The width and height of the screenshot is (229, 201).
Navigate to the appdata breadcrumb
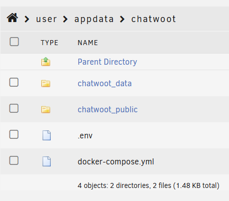click(x=94, y=19)
